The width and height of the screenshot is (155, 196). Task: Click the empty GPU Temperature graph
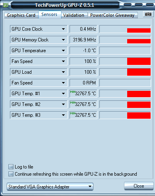(x=125, y=51)
